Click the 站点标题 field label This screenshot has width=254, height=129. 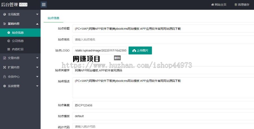pyautogui.click(x=64, y=29)
